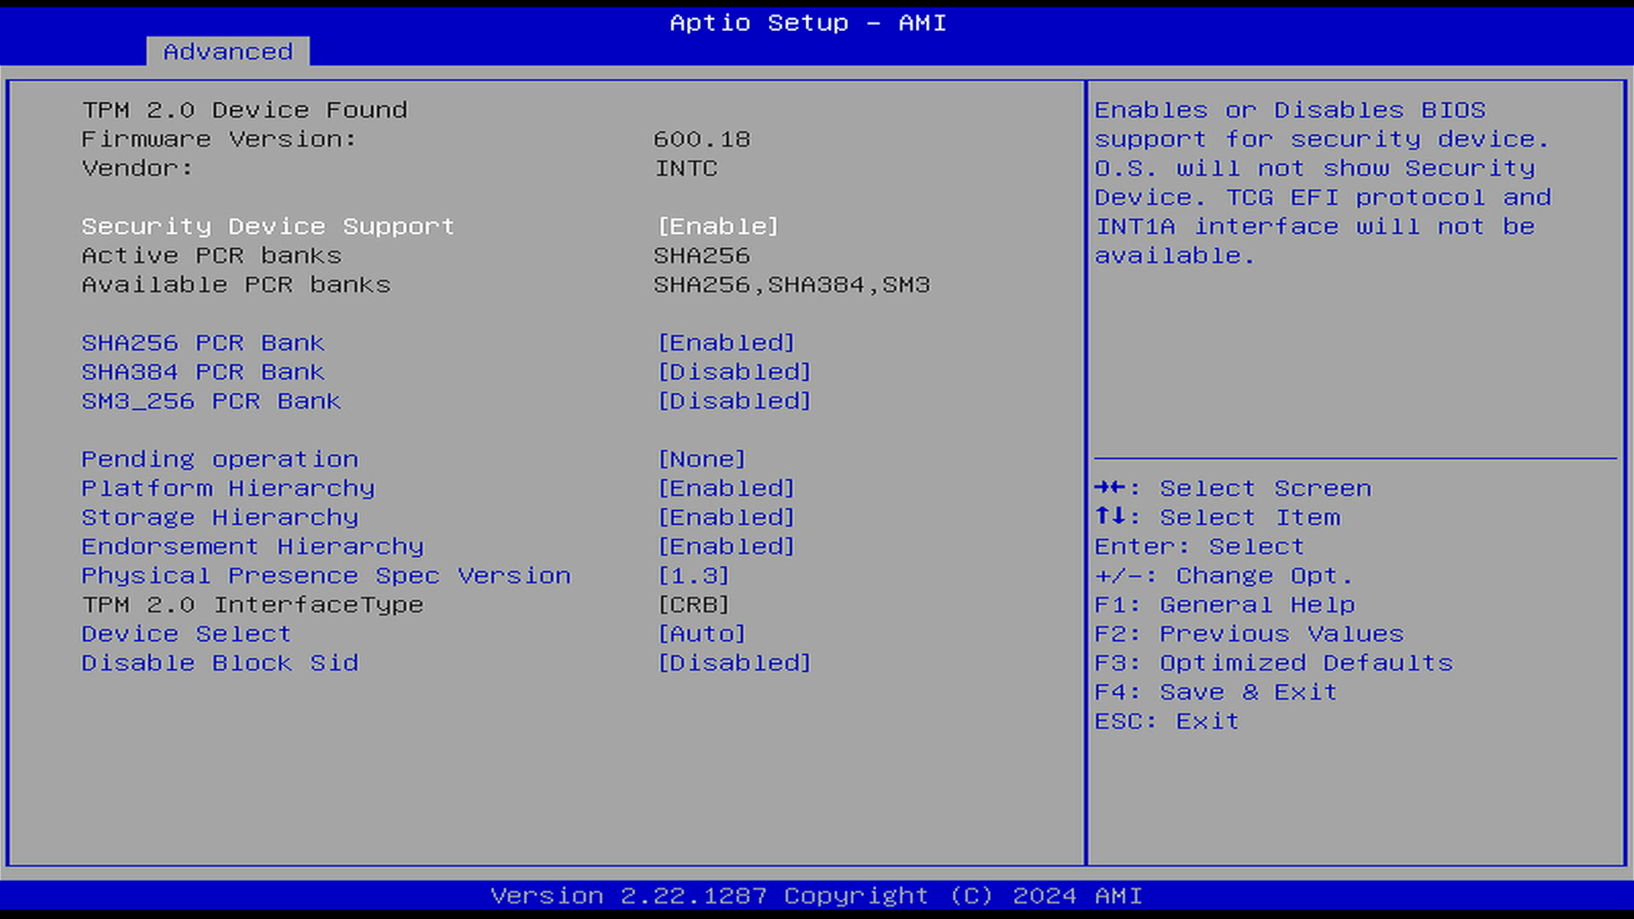1634x919 pixels.
Task: Toggle SHA256 PCR Bank Enabled value
Action: pos(726,343)
